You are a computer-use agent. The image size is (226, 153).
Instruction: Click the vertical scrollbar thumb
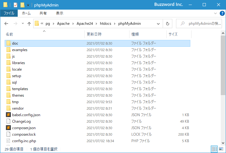pos(223,65)
